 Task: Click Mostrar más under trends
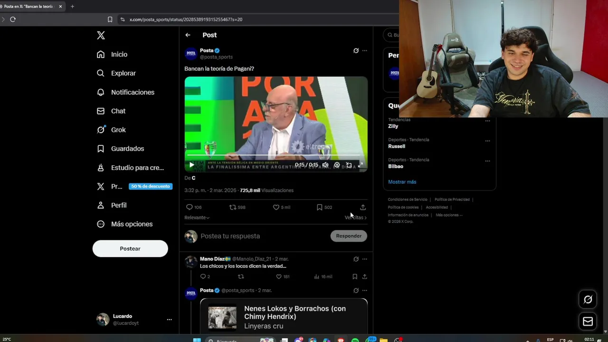[x=402, y=182]
